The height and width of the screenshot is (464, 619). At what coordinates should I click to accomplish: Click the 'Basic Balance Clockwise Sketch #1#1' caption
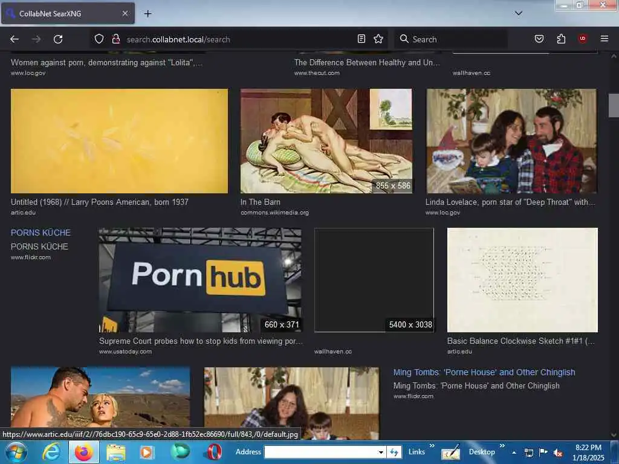[520, 341]
